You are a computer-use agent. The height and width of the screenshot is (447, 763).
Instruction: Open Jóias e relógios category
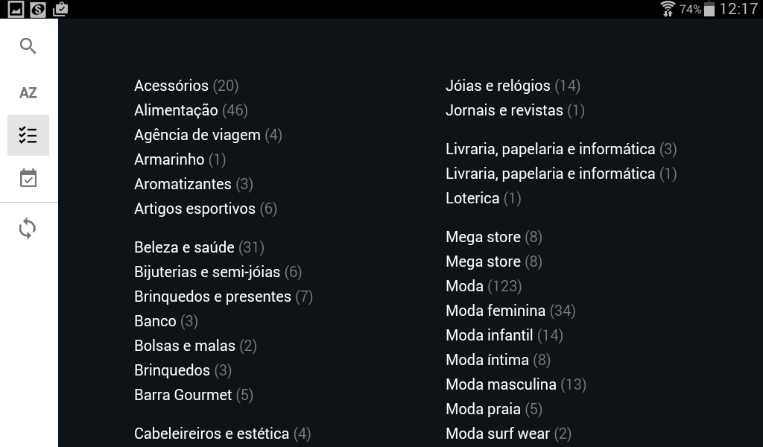pos(512,86)
